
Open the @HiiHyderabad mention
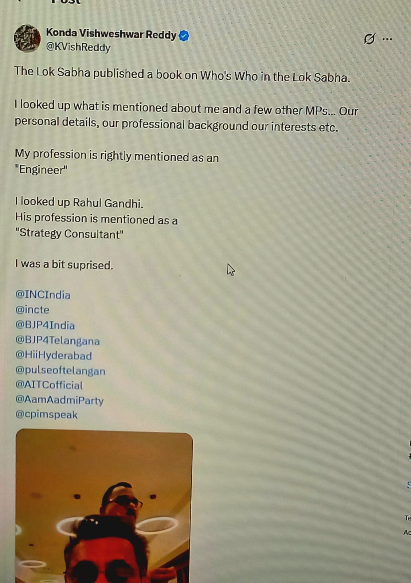pyautogui.click(x=54, y=355)
